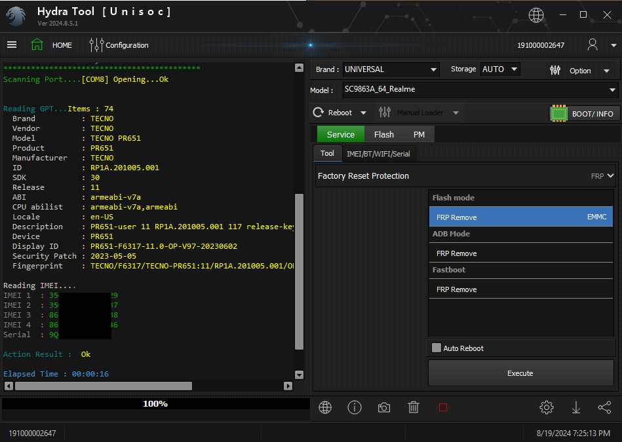The width and height of the screenshot is (622, 442).
Task: Expand the Option dropdown arrow
Action: [606, 71]
